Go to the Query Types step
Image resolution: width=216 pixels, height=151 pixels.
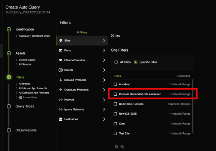25,107
